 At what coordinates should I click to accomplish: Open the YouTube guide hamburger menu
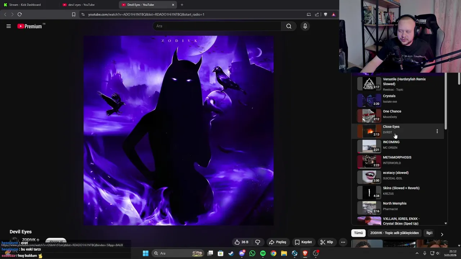click(9, 26)
